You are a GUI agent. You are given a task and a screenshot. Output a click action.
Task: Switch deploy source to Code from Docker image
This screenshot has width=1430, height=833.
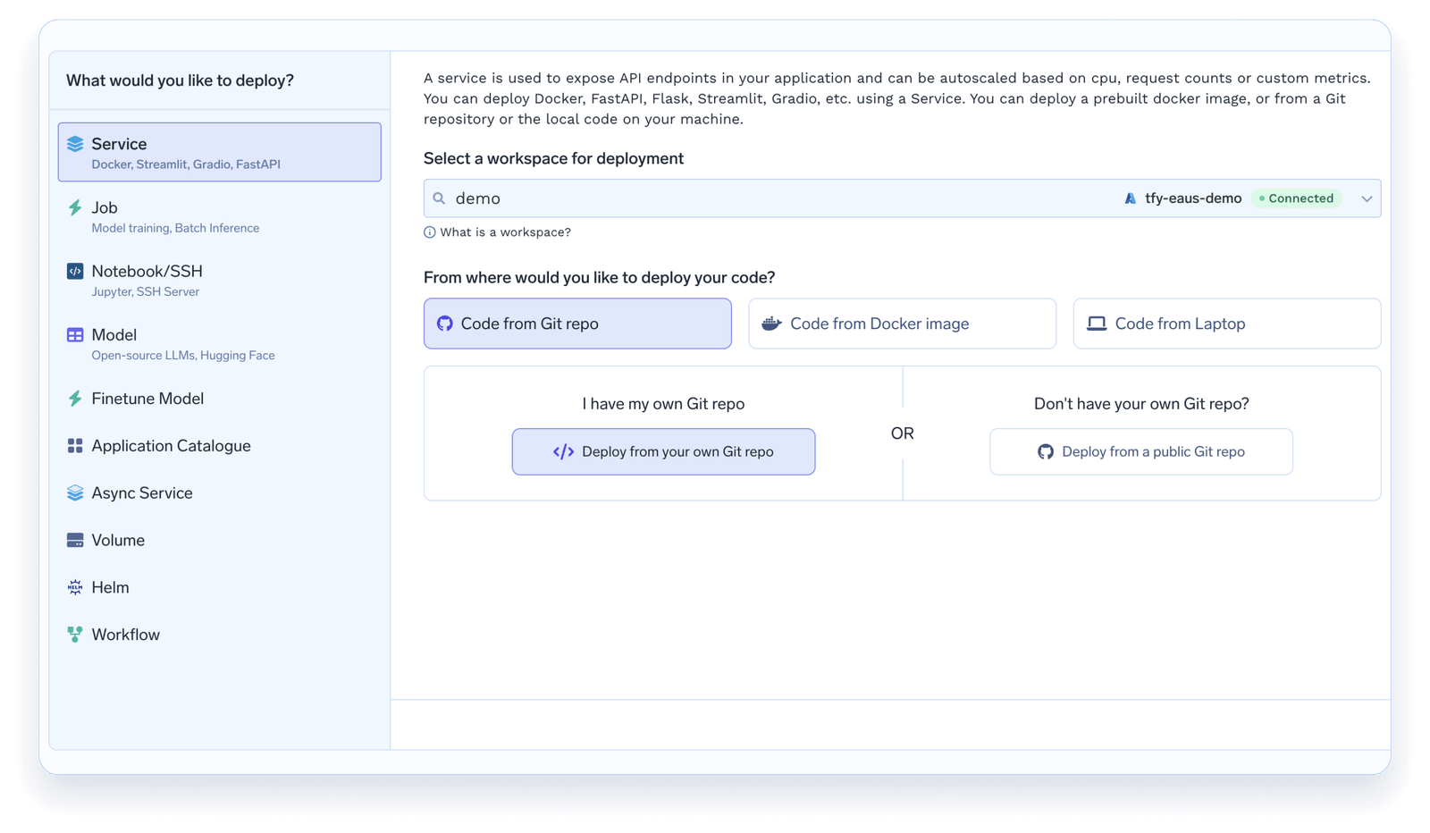901,324
